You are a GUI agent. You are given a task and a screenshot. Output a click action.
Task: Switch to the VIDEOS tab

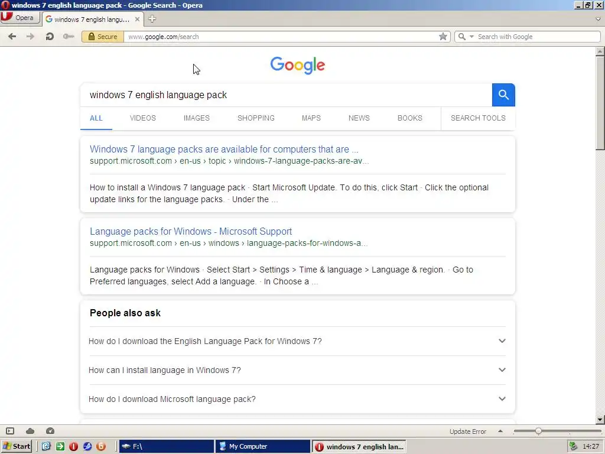point(143,118)
